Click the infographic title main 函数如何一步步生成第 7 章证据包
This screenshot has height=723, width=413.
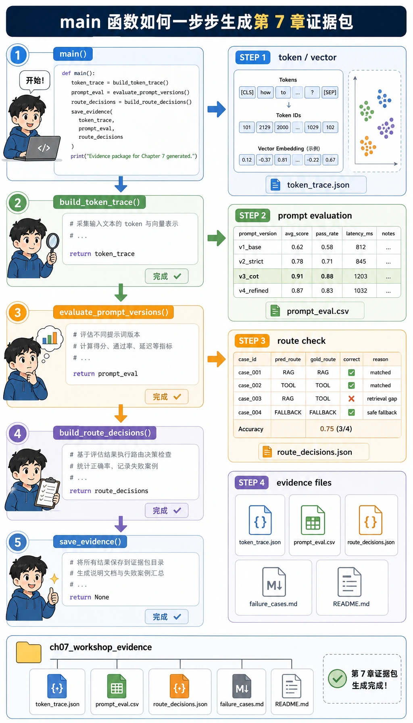click(x=206, y=22)
